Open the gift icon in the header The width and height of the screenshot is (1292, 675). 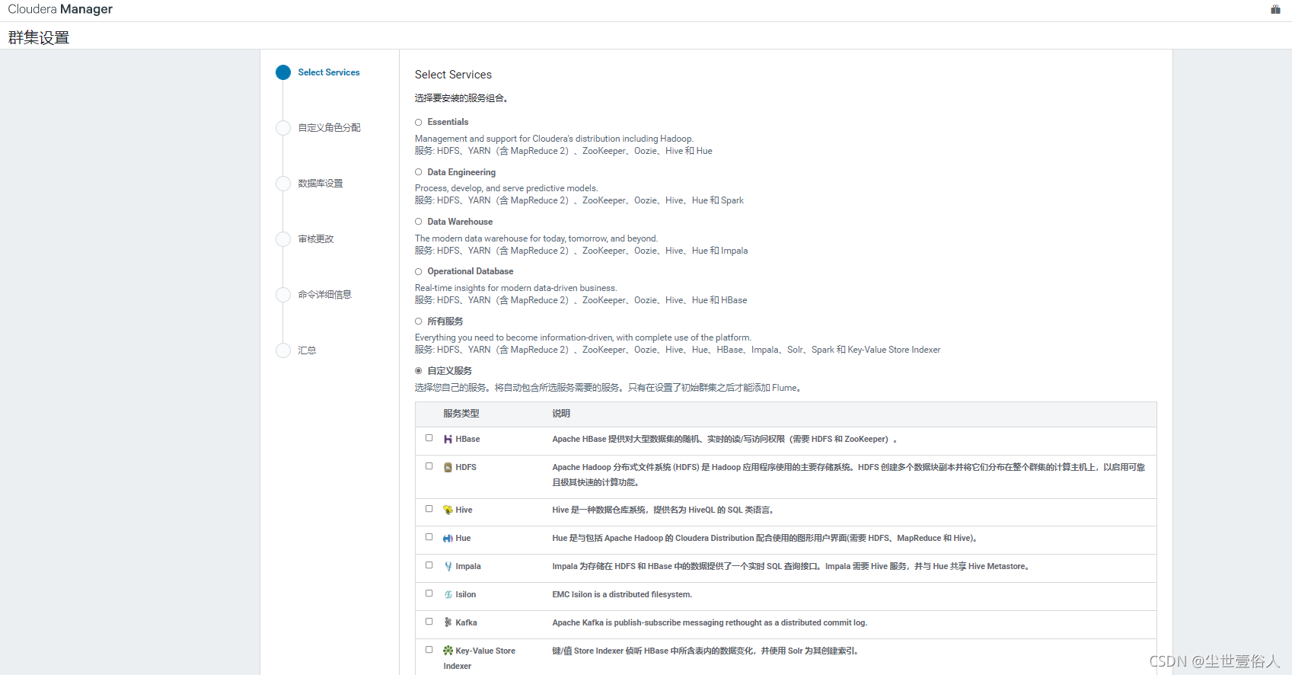point(1275,9)
